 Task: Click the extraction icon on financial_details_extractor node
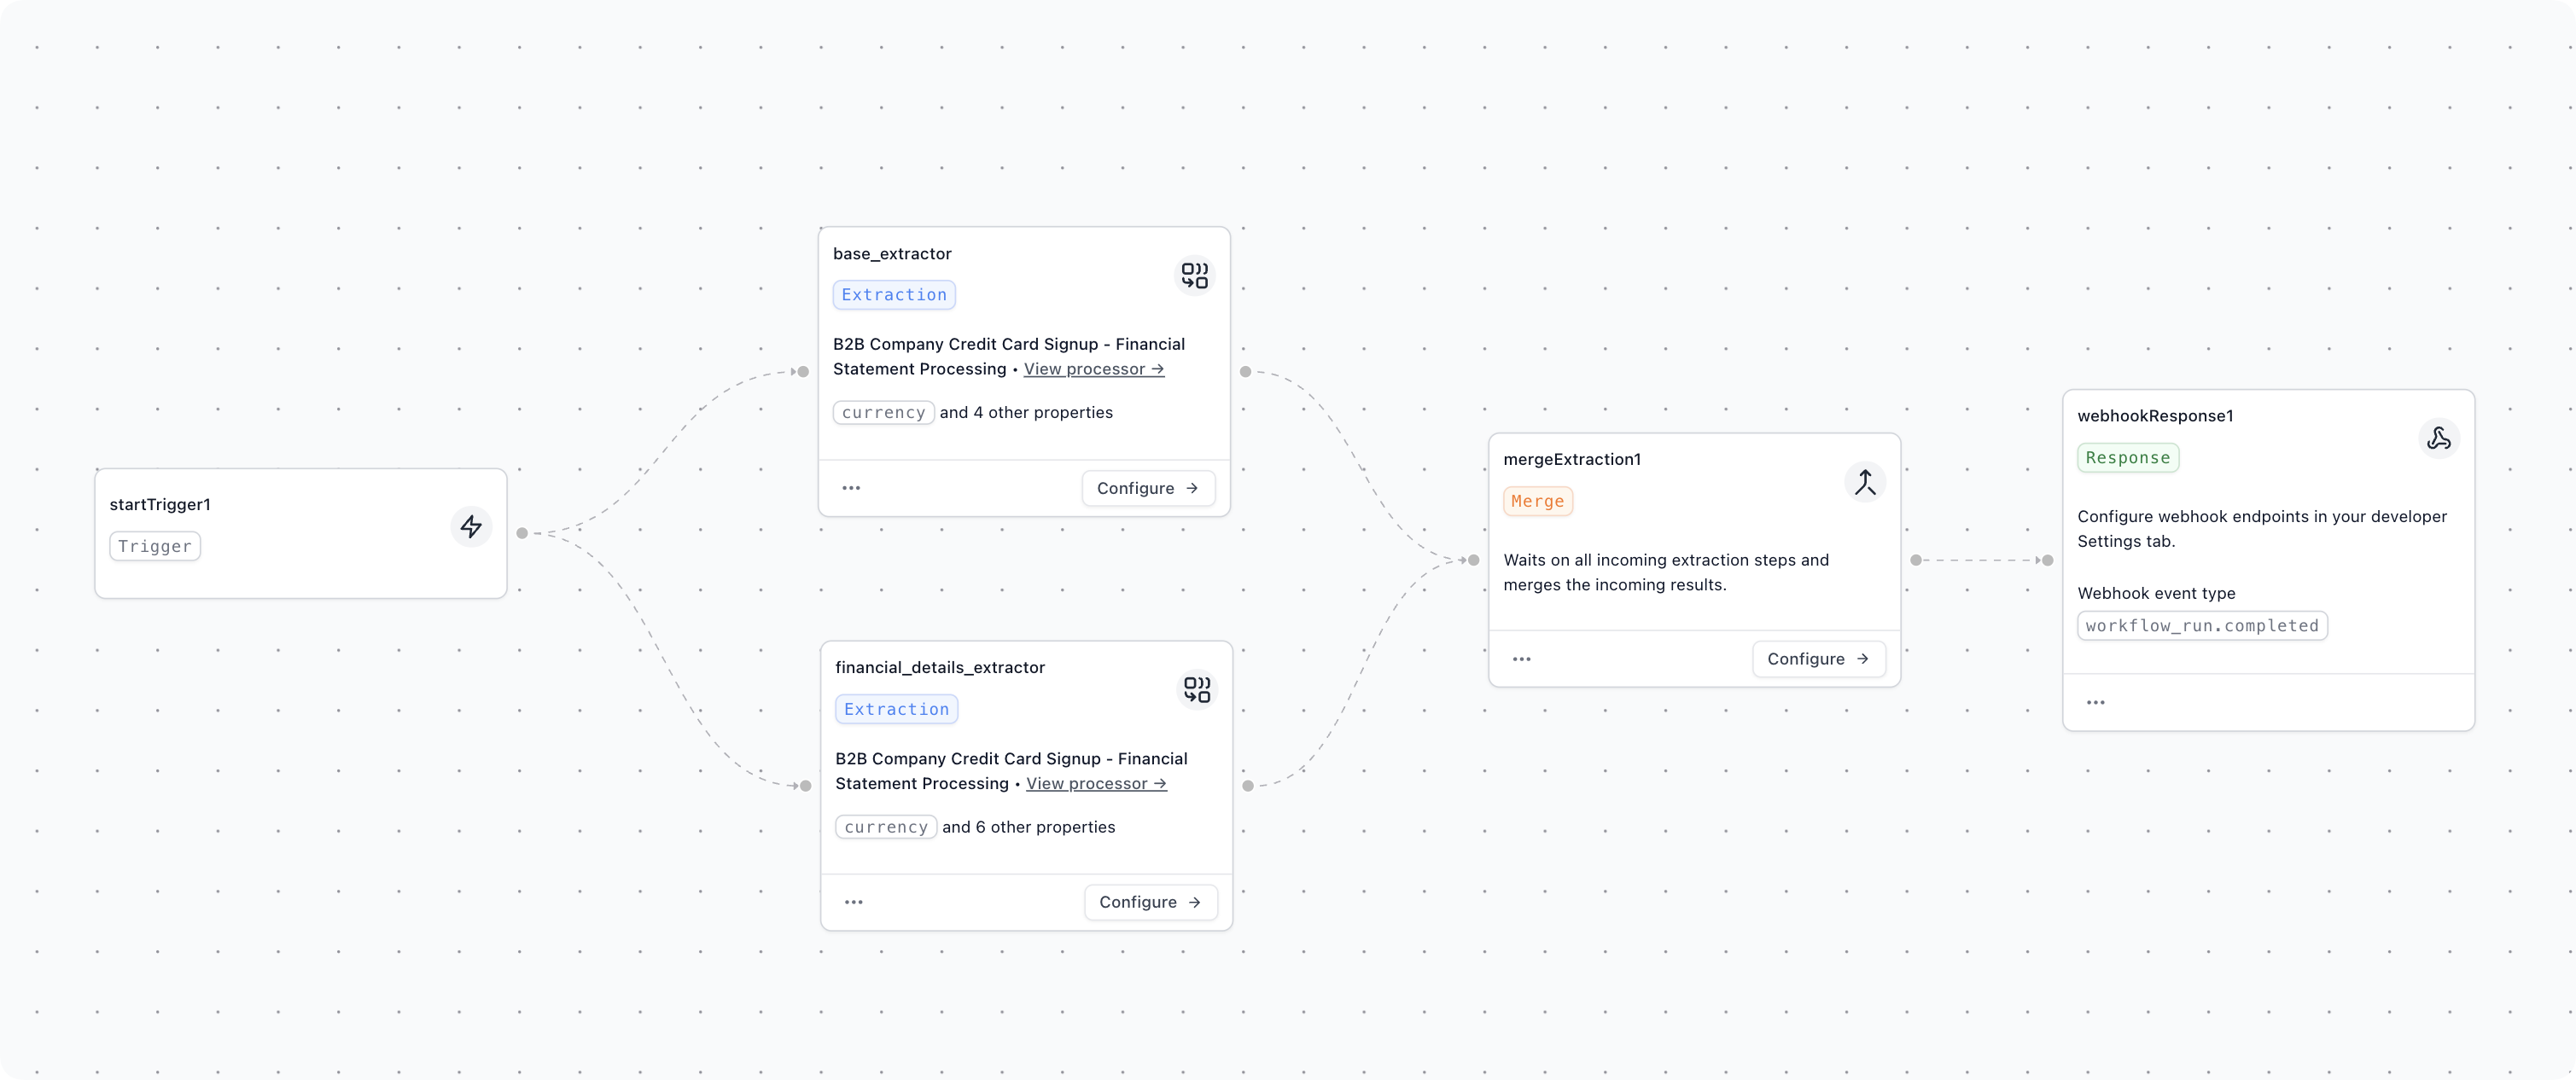click(1197, 689)
